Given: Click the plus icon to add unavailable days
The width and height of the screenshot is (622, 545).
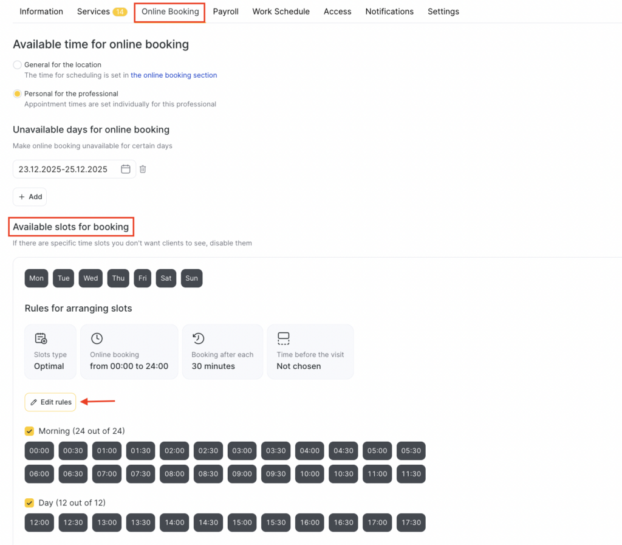Looking at the screenshot, I should 22,197.
